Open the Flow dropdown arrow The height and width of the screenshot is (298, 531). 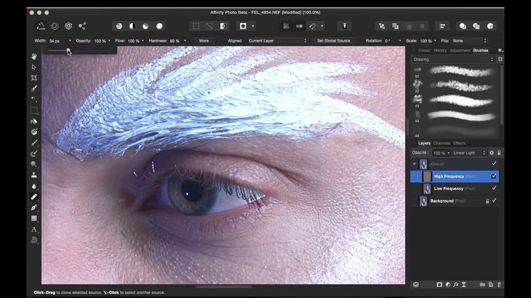click(x=143, y=41)
